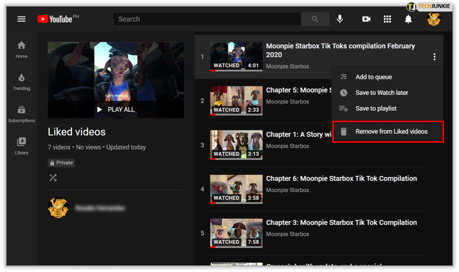Choose Save to playlist
Screen dimensions: 459x272
click(x=387, y=109)
